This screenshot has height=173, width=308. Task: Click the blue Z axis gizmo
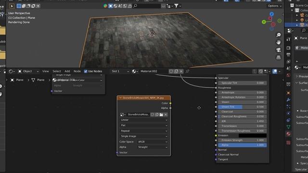point(271,14)
